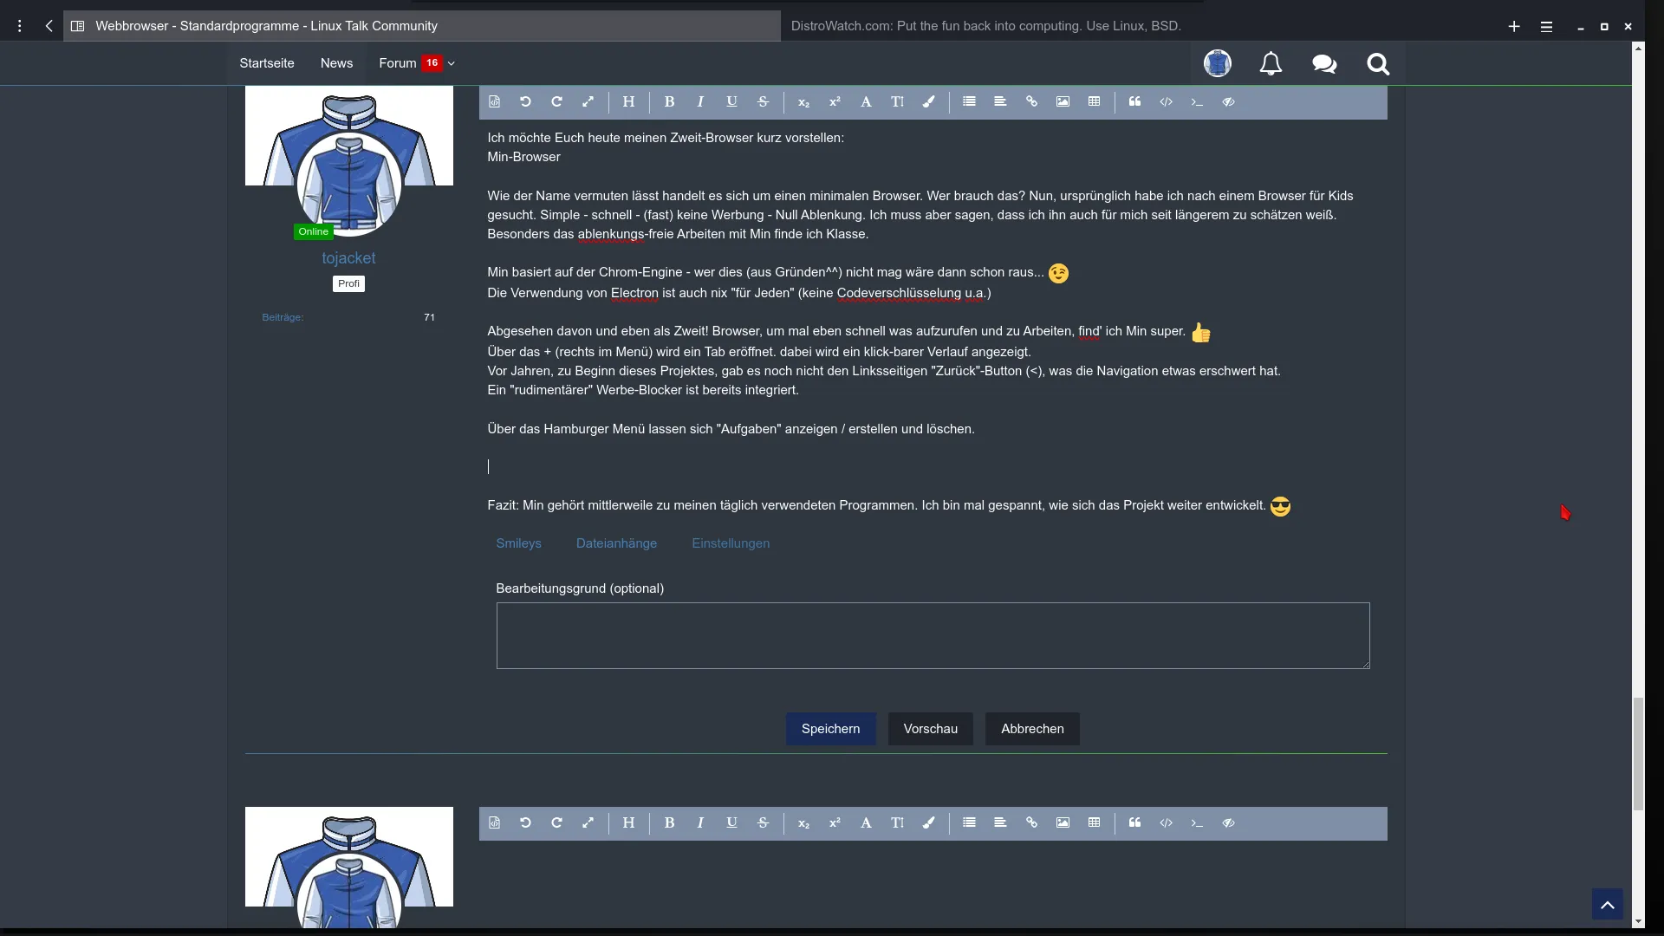Image resolution: width=1664 pixels, height=936 pixels.
Task: Open heading options in the top editor toolbar
Action: click(x=628, y=102)
